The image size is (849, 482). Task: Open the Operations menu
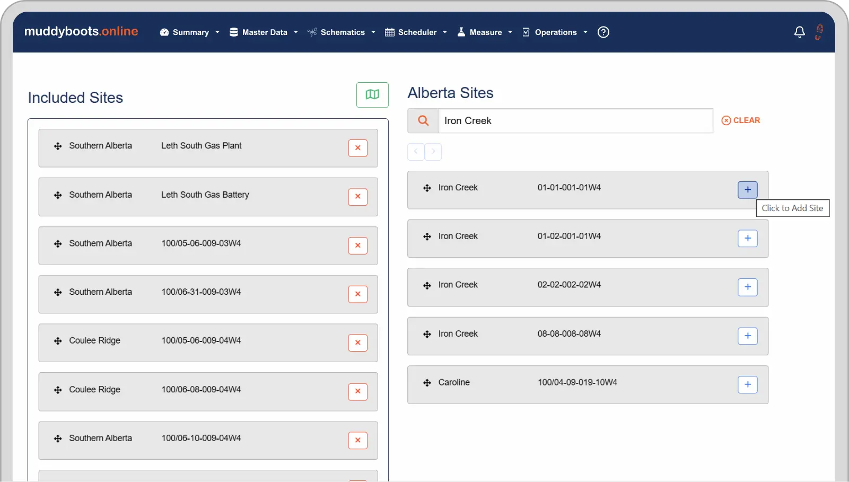coord(555,32)
